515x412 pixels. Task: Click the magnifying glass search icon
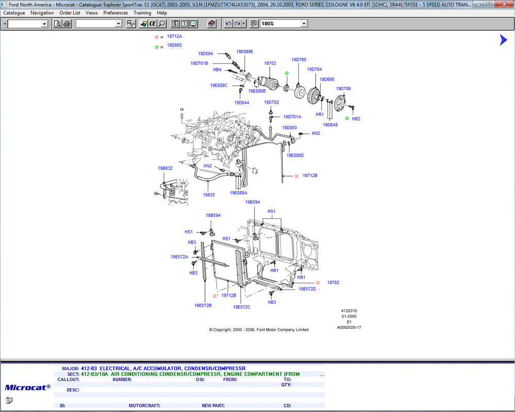pyautogui.click(x=162, y=24)
